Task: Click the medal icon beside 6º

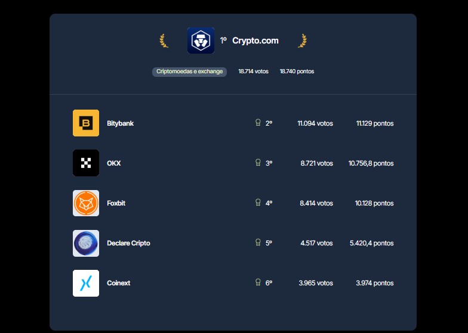Action: pos(258,282)
